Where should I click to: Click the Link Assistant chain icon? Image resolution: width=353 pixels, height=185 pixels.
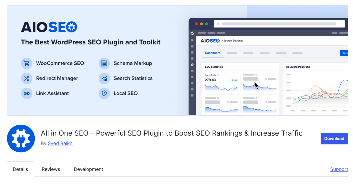[26, 93]
